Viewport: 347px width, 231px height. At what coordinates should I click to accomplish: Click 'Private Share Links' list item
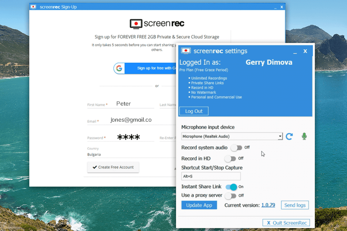[207, 83]
